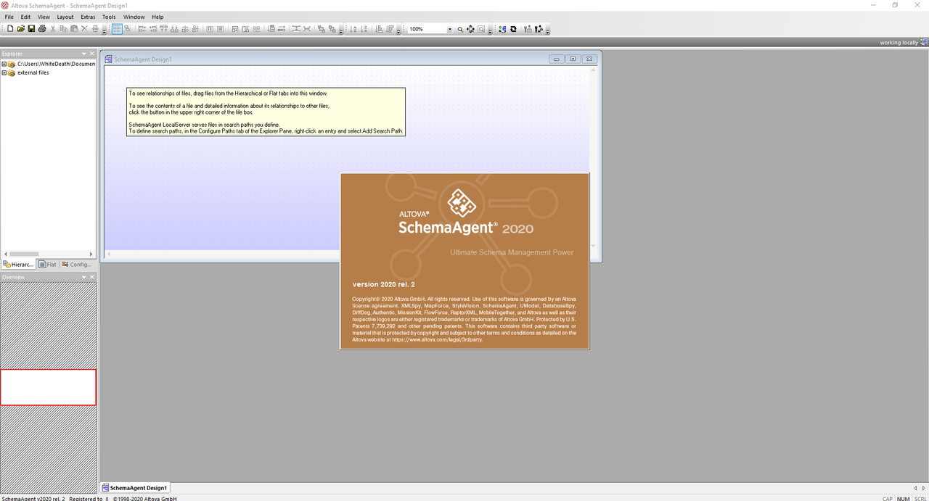Image resolution: width=929 pixels, height=501 pixels.
Task: Expand the C:\Users\WhiteDeath folder node
Action: 4,64
